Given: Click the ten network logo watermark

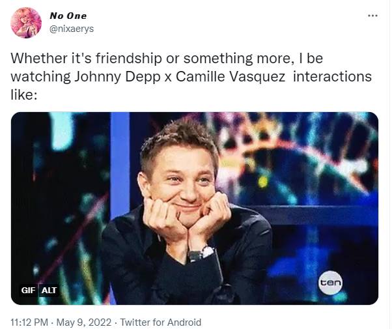Looking at the screenshot, I should pyautogui.click(x=330, y=283).
